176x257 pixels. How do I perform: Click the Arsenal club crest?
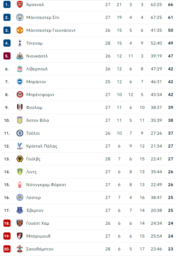click(x=20, y=4)
